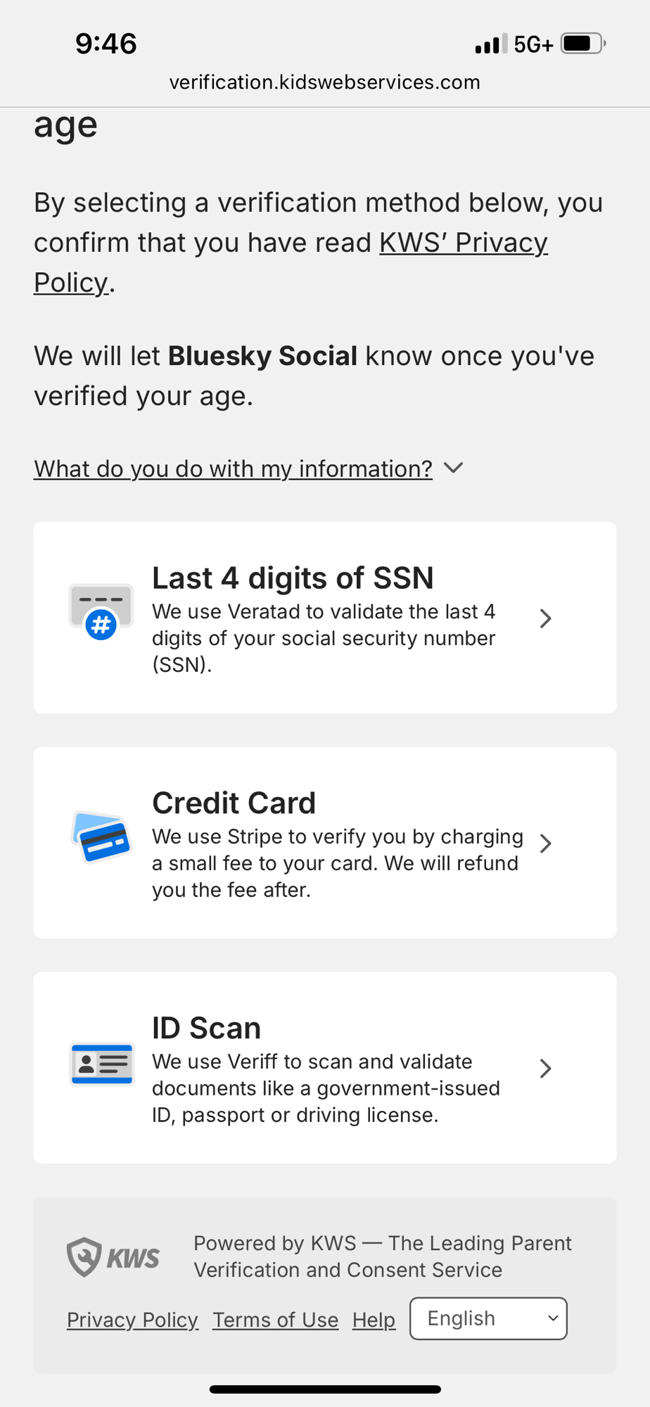The height and width of the screenshot is (1407, 650).
Task: Expand "What do you do with my information?"
Action: coord(233,469)
